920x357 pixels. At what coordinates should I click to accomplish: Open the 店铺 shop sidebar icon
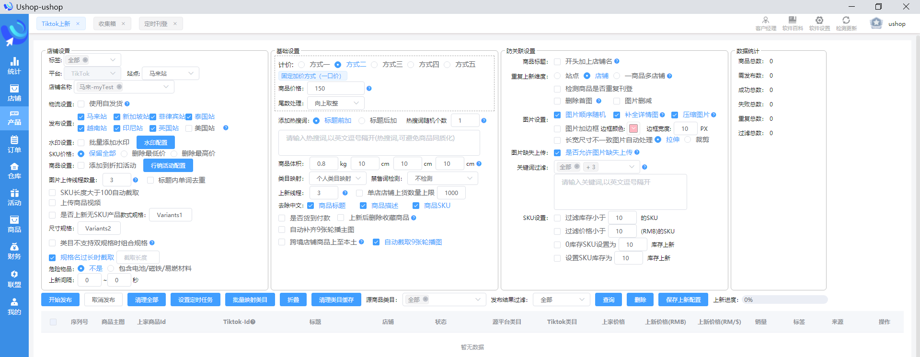14,93
